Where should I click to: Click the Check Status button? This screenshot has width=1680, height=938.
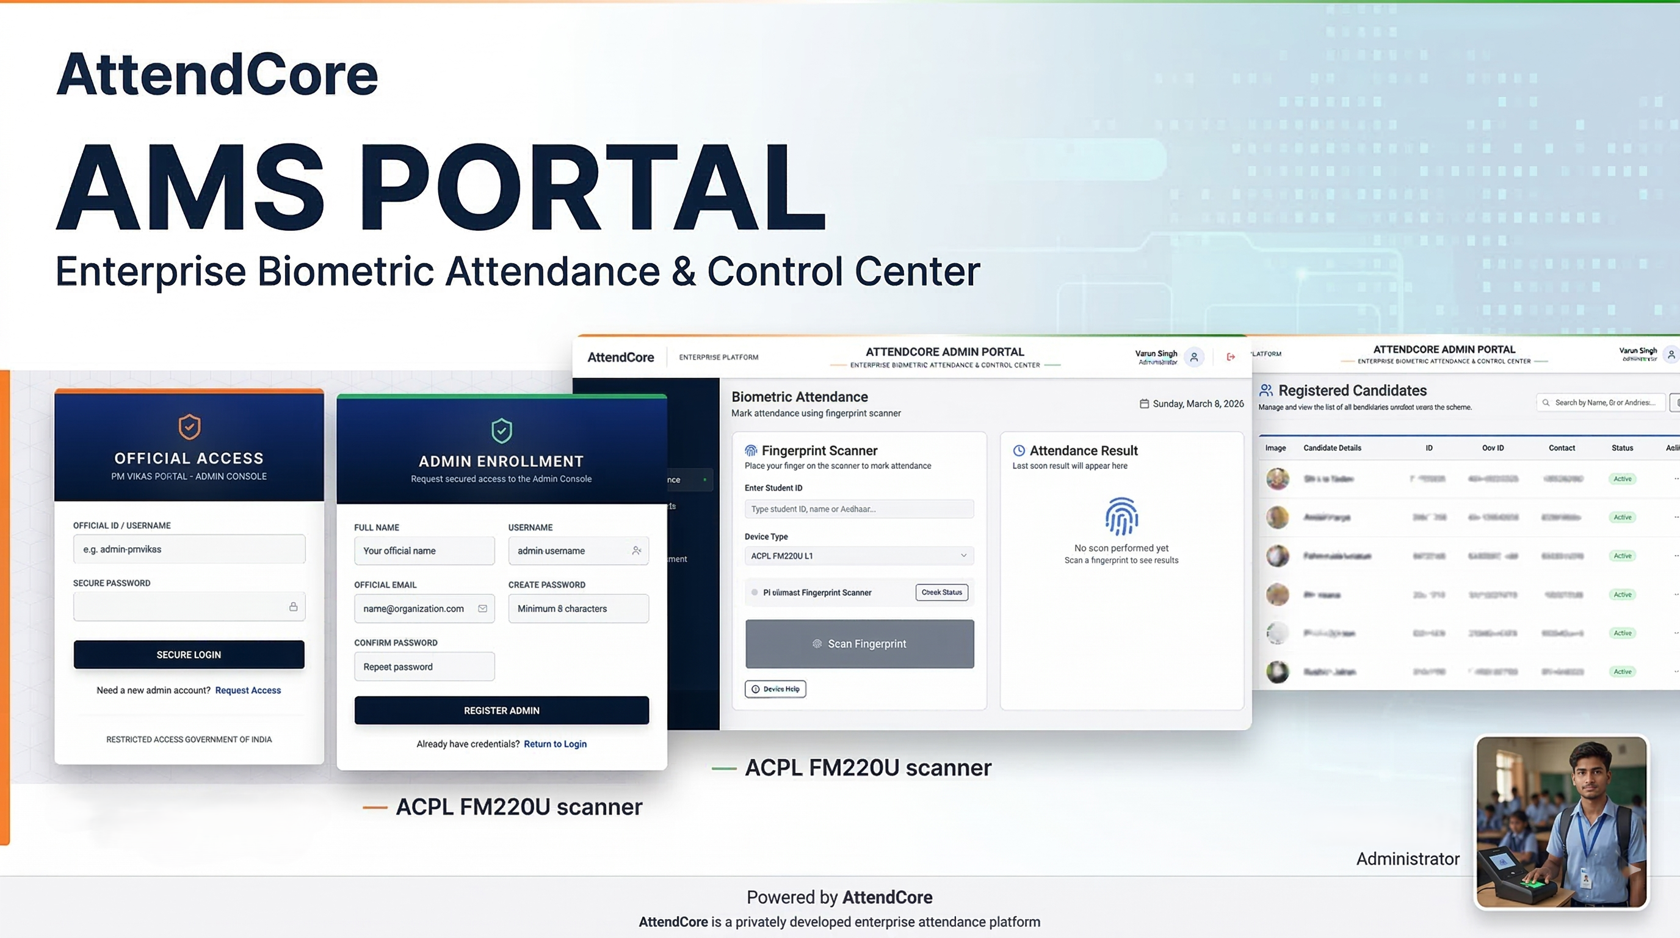941,592
